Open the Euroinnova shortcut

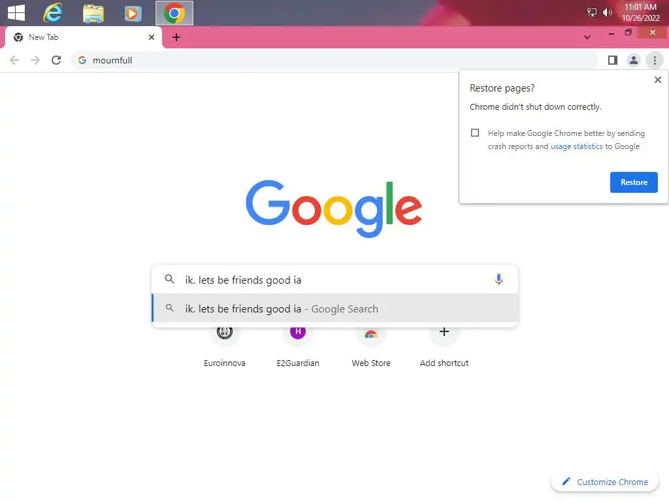tap(225, 345)
